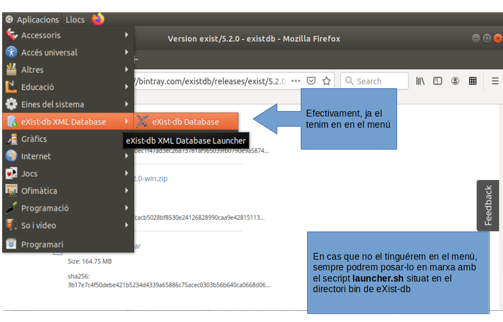
Task: Click the Ofimàtica chart icon
Action: [11, 191]
